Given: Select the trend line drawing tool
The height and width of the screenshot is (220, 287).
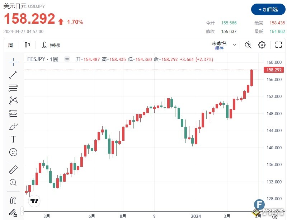Looking at the screenshot, I should click(13, 75).
